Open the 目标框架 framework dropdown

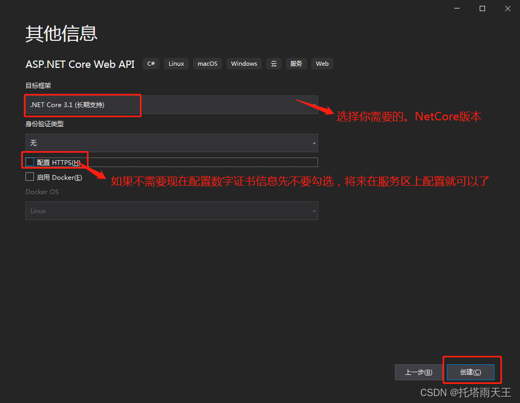172,105
